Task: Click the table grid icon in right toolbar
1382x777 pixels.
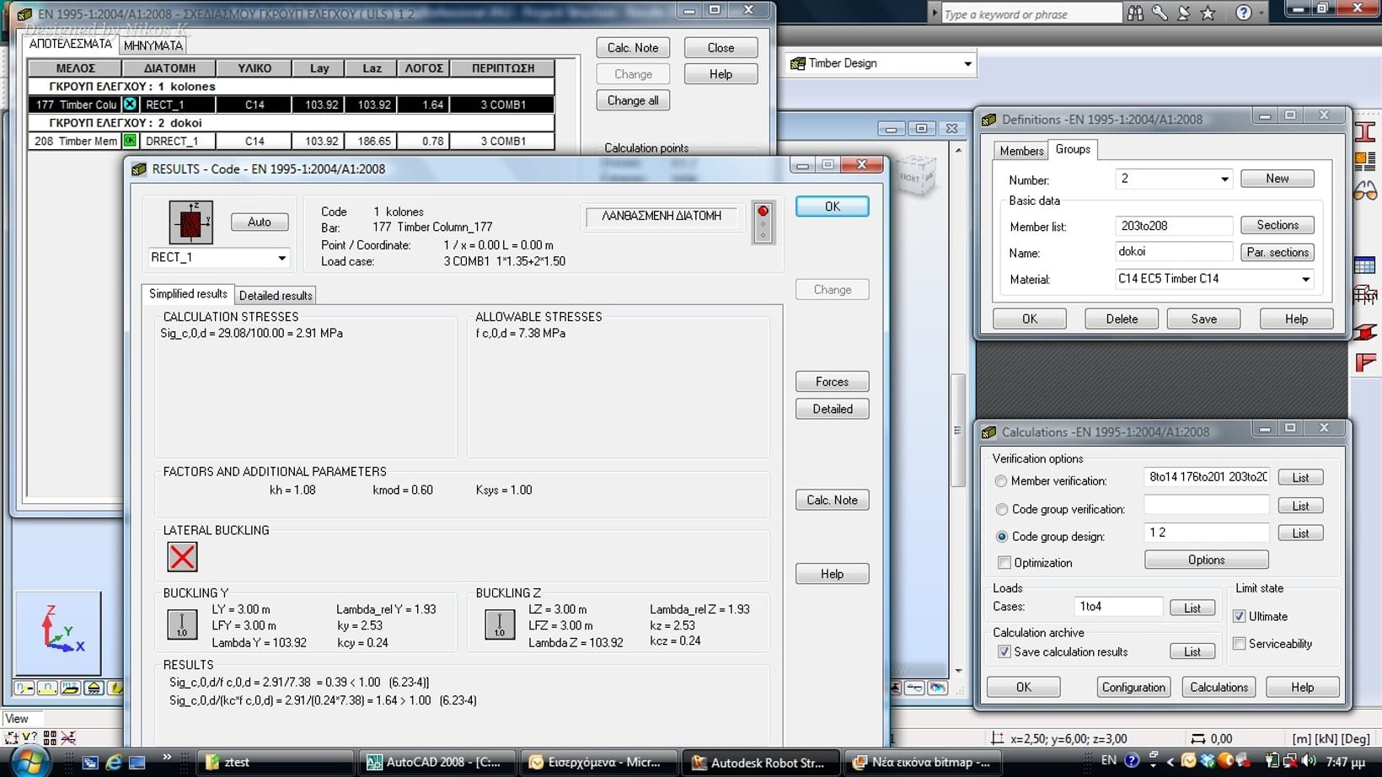Action: click(1365, 266)
